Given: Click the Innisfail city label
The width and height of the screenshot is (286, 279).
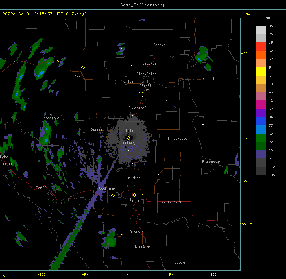Looking at the screenshot, I should click(x=138, y=108).
